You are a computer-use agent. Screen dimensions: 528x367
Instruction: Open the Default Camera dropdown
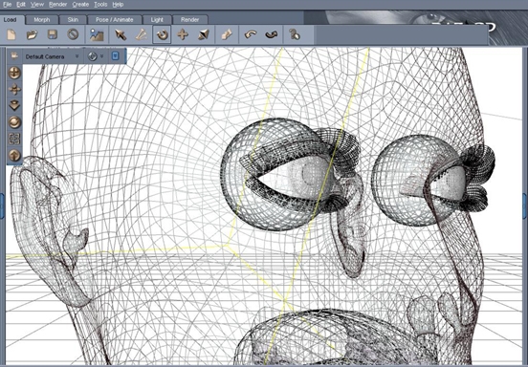pos(53,56)
